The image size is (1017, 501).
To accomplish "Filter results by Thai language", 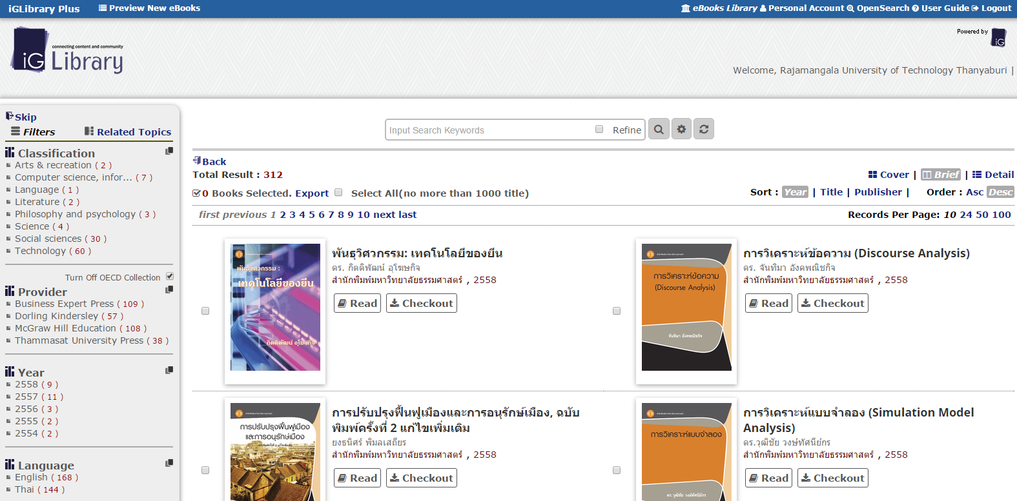I will point(40,489).
